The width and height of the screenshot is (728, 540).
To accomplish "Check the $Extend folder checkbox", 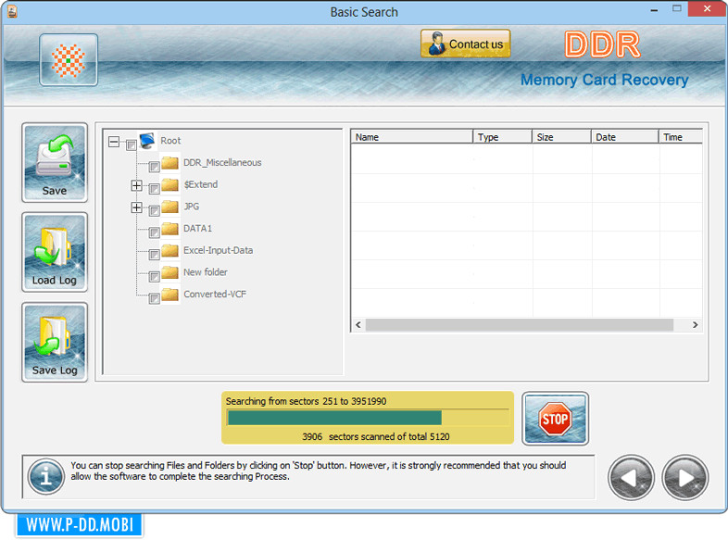I will [154, 189].
